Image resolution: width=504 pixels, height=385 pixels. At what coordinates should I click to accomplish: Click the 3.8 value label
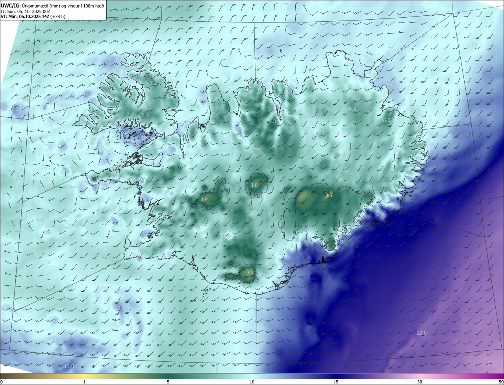[254, 185]
